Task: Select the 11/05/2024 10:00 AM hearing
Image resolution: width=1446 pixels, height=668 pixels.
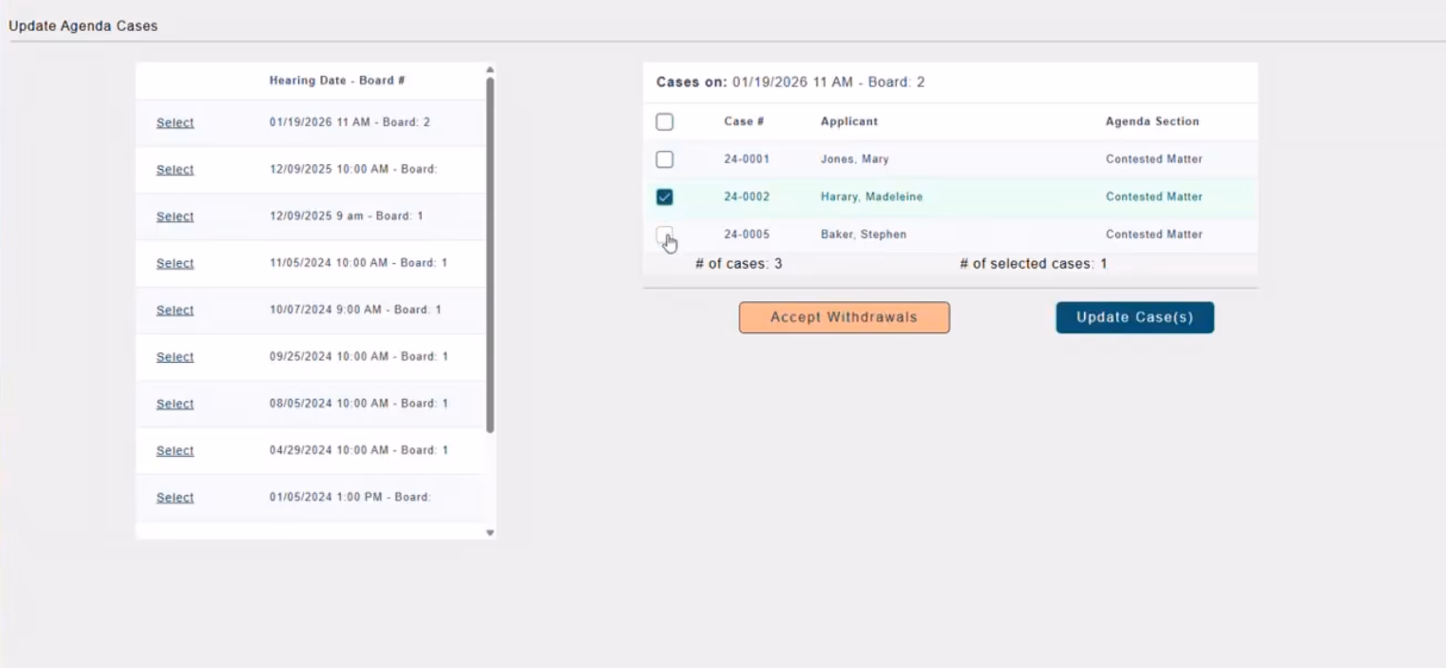Action: (175, 263)
